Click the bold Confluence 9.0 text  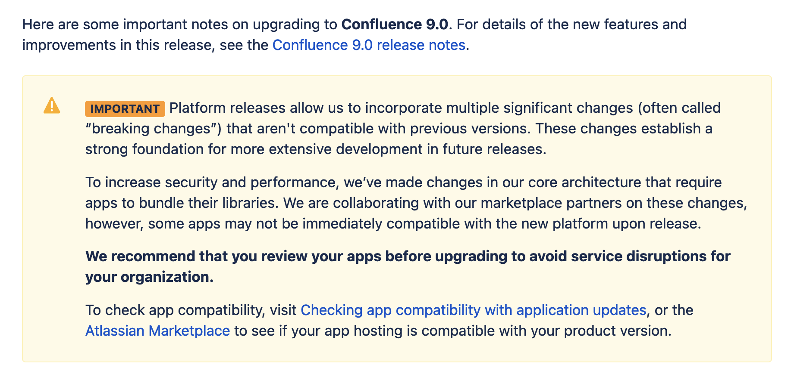395,25
